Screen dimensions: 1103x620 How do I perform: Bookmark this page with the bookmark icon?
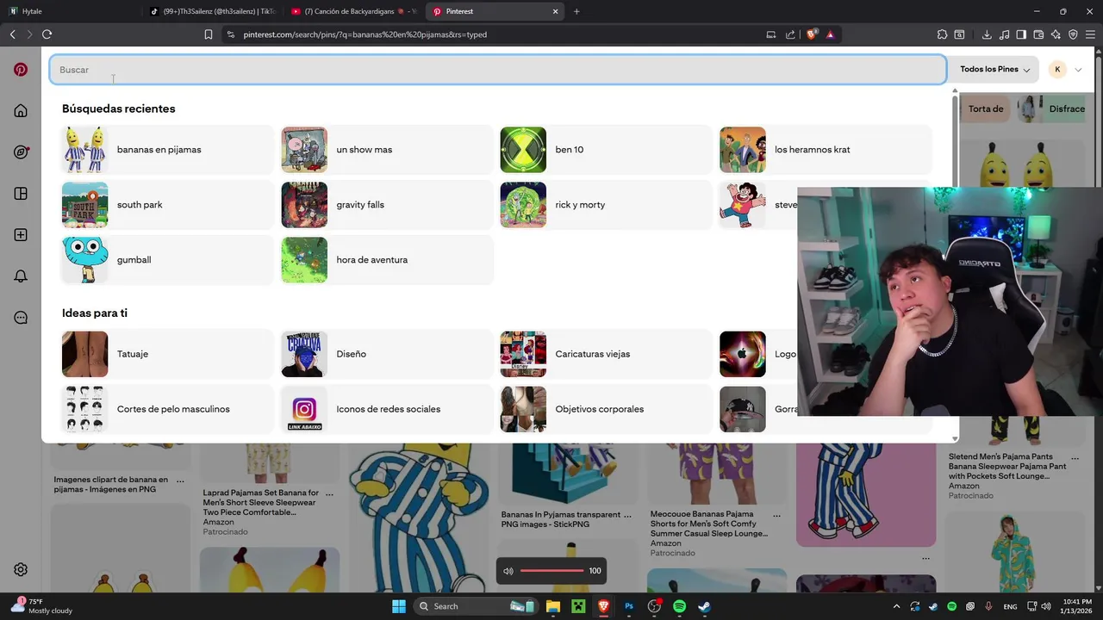209,34
